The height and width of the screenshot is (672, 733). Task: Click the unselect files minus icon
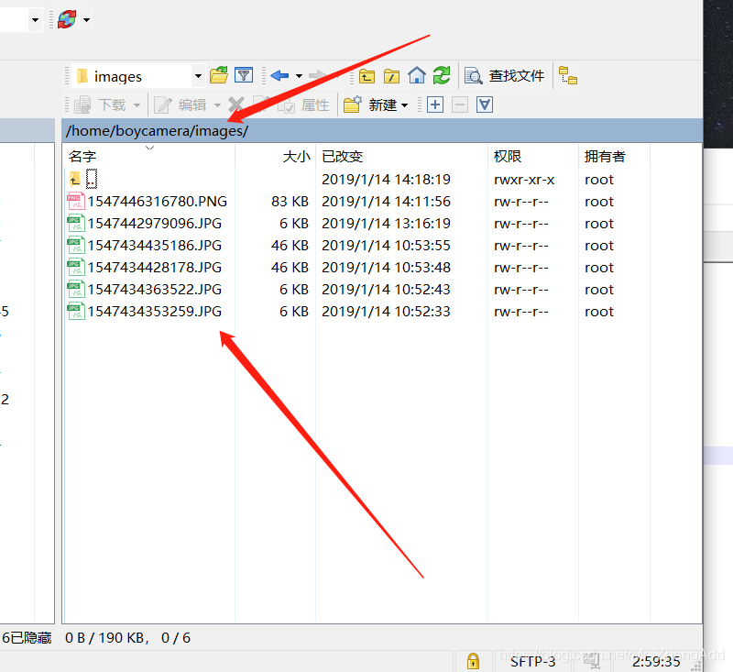(460, 105)
